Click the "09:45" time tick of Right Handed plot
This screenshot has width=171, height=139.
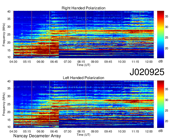click(108, 62)
